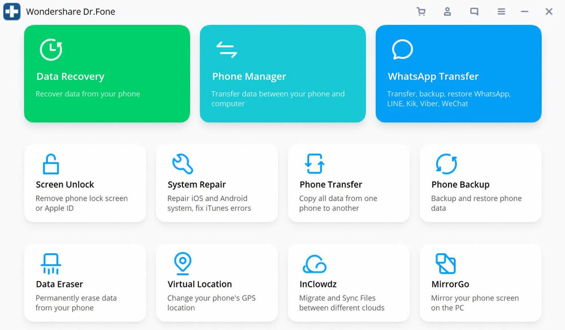
Task: Open the Phone Manager title
Action: click(249, 76)
